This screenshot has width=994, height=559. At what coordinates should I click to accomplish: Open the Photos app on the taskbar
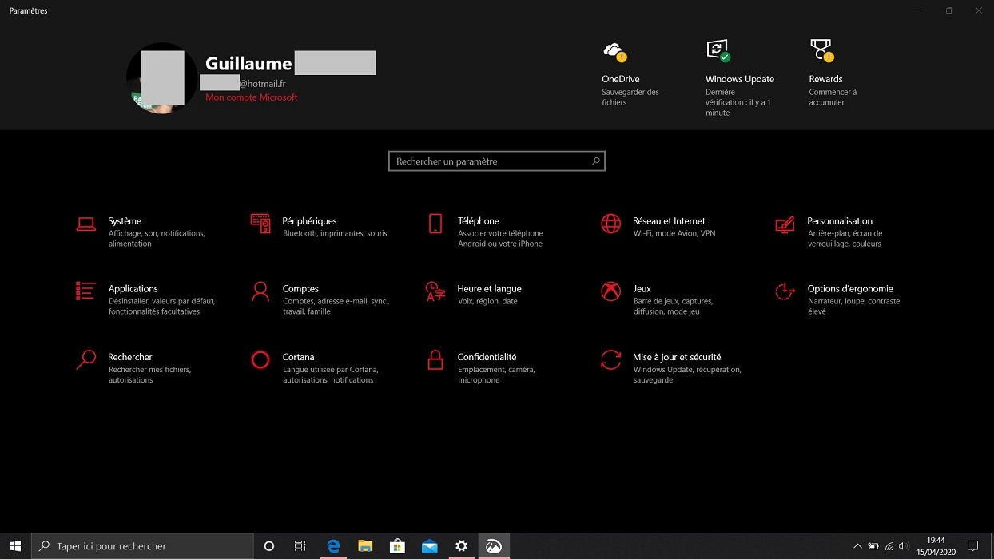click(x=494, y=546)
